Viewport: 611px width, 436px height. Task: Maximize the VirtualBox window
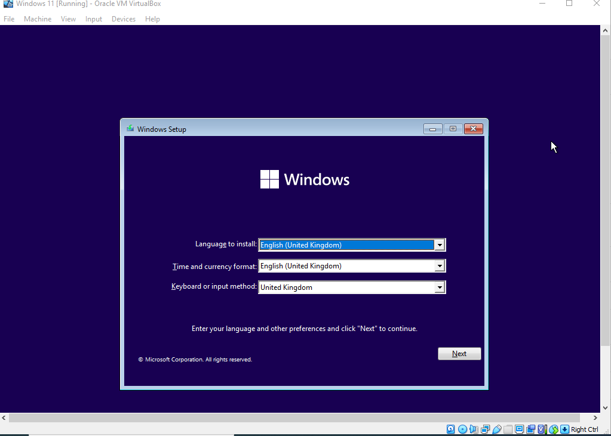click(569, 4)
